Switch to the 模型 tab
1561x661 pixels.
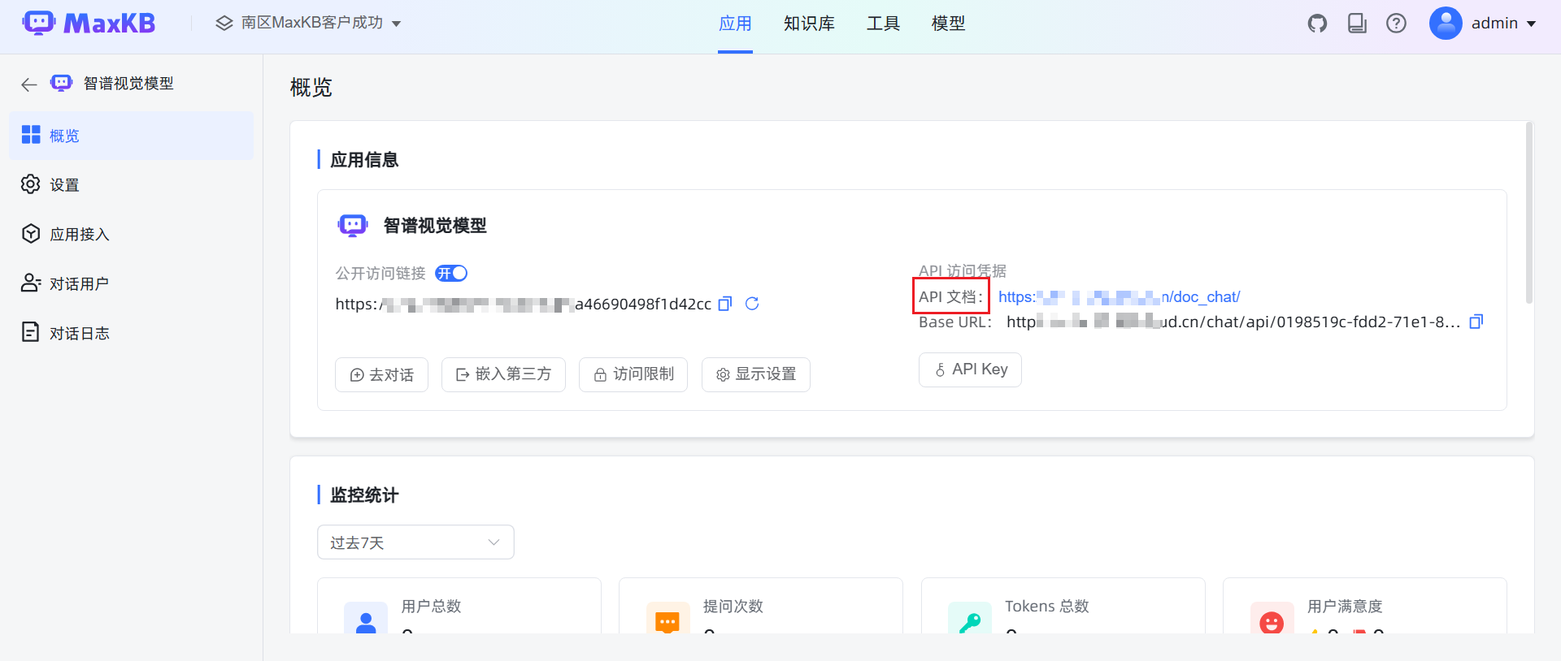(x=948, y=24)
